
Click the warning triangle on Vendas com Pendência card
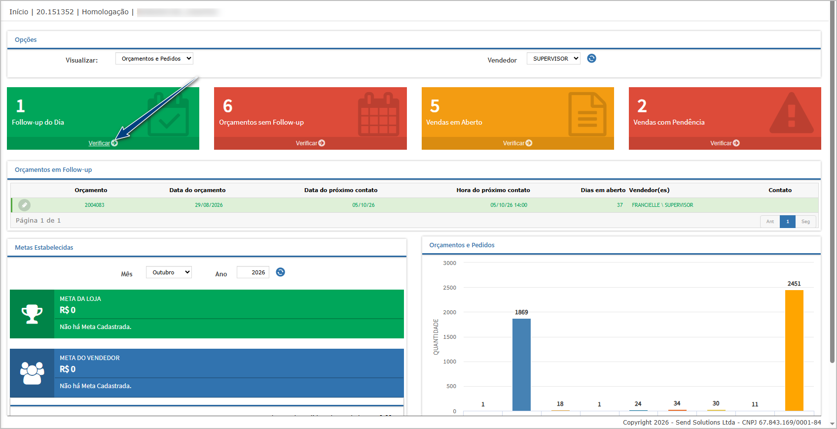pyautogui.click(x=792, y=113)
